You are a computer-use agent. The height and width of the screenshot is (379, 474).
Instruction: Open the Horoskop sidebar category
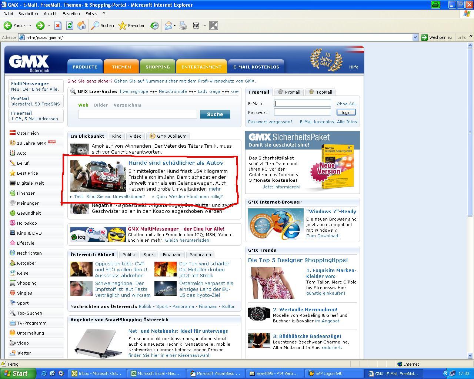pos(36,223)
